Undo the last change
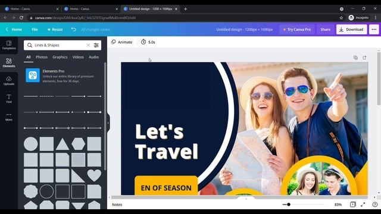Viewport: 381px width, 214px height. pos(74,29)
